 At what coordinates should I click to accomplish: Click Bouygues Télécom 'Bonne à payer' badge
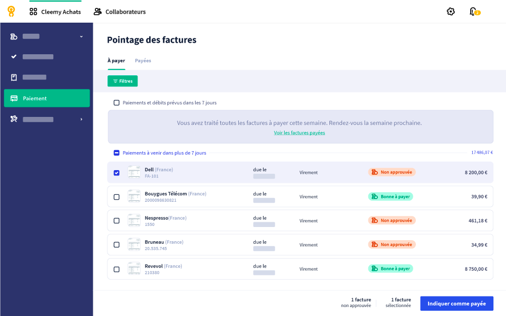391,196
